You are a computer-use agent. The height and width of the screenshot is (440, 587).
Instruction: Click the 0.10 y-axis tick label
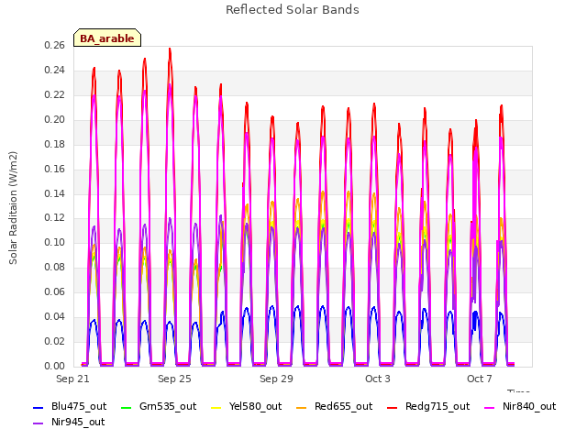click(55, 242)
